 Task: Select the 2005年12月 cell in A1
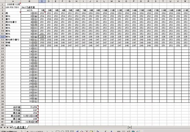[13, 4]
